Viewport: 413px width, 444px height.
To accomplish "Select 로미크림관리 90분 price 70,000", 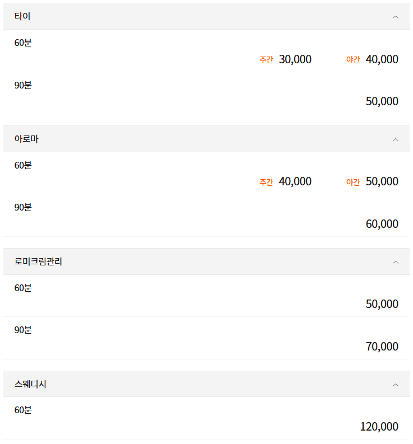I will point(382,347).
